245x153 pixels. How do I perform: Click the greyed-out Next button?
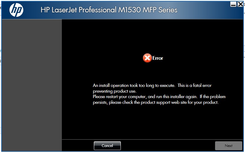228,146
